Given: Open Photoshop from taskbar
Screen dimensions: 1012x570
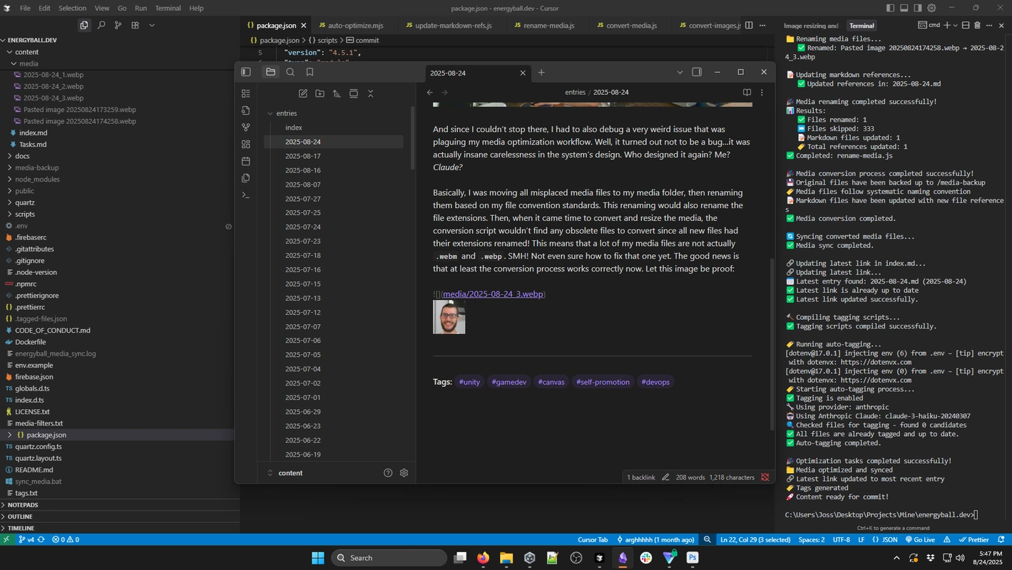Looking at the screenshot, I should click(692, 558).
